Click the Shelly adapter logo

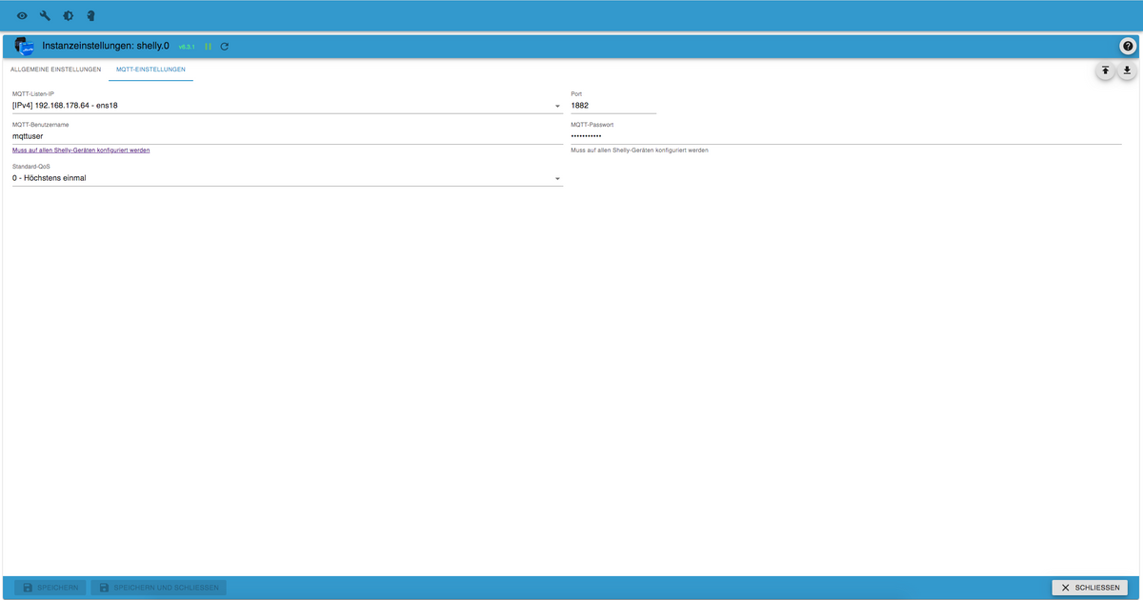coord(25,46)
